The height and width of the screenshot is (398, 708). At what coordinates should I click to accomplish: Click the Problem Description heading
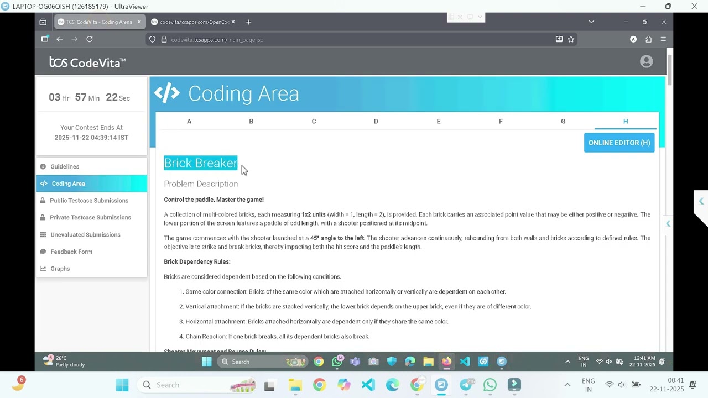[x=201, y=184]
